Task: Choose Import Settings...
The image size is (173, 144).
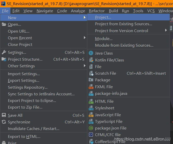Action: pyautogui.click(x=44, y=74)
